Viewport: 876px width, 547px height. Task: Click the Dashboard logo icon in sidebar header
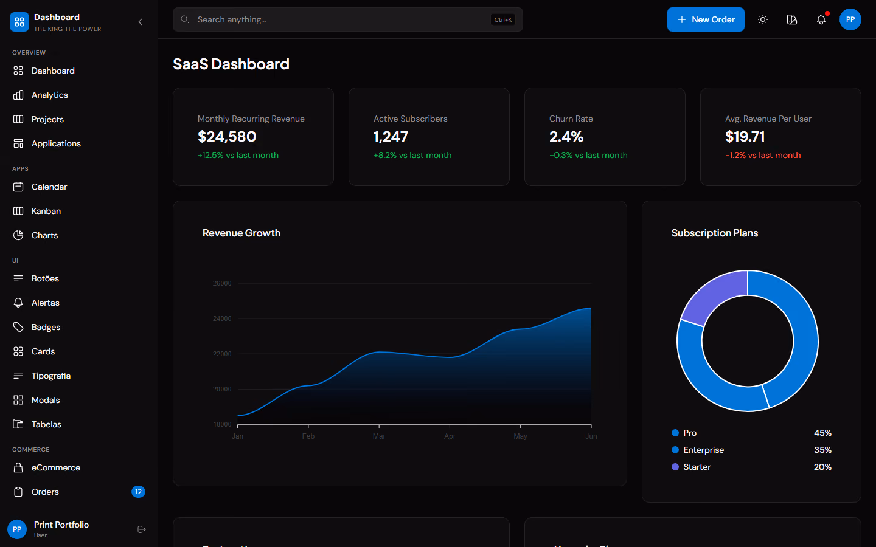click(x=19, y=22)
